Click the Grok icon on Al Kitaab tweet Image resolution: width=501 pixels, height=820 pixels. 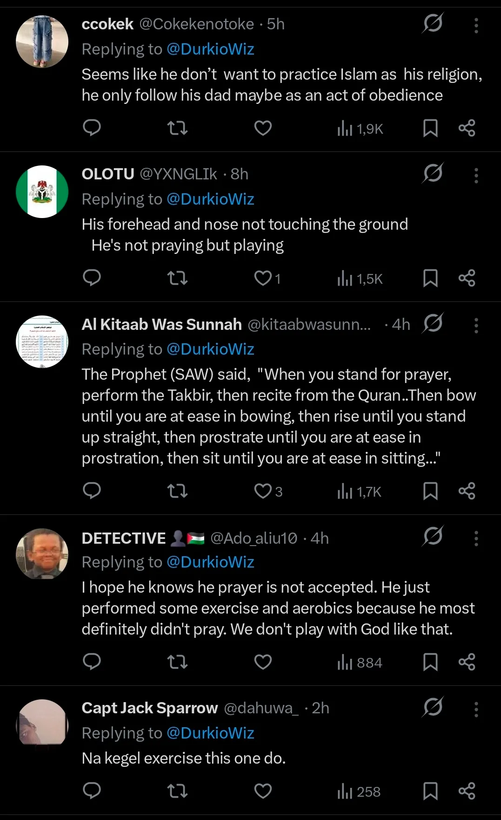coord(433,323)
